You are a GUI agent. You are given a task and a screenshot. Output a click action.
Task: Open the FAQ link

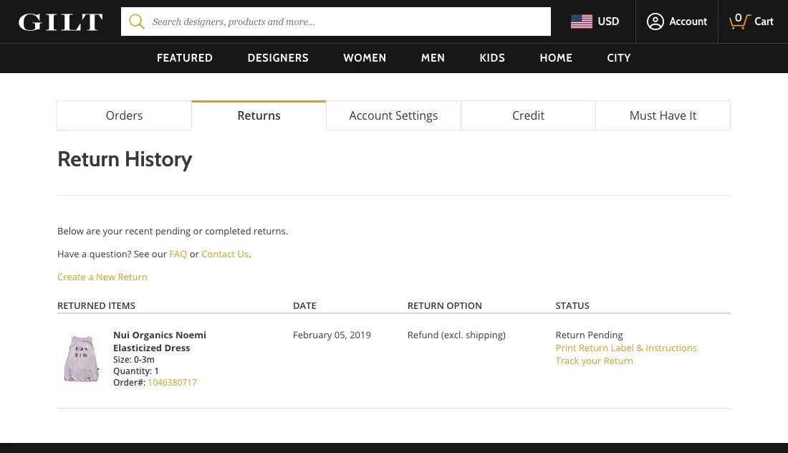(x=178, y=254)
